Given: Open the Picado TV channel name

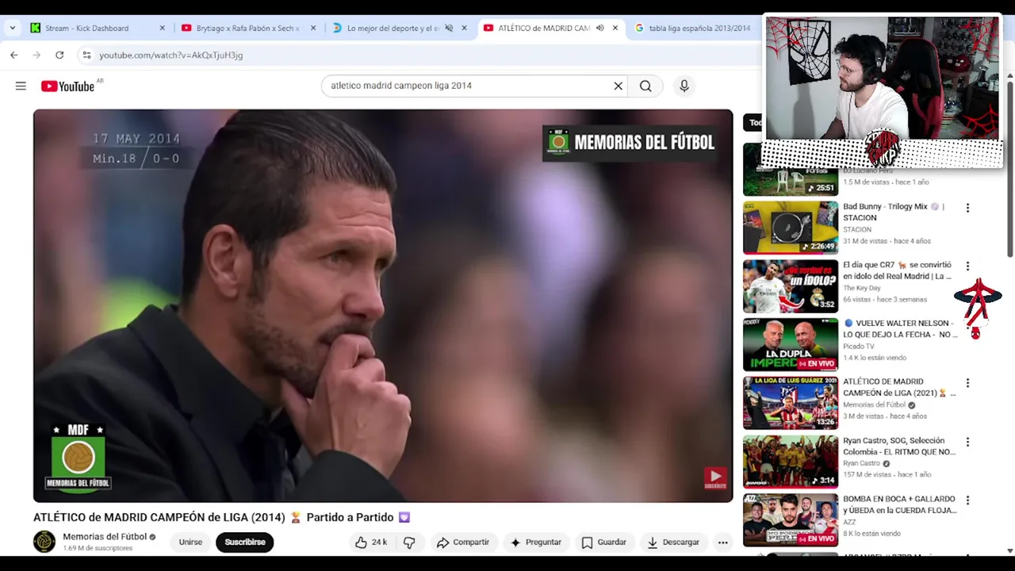Looking at the screenshot, I should (859, 347).
